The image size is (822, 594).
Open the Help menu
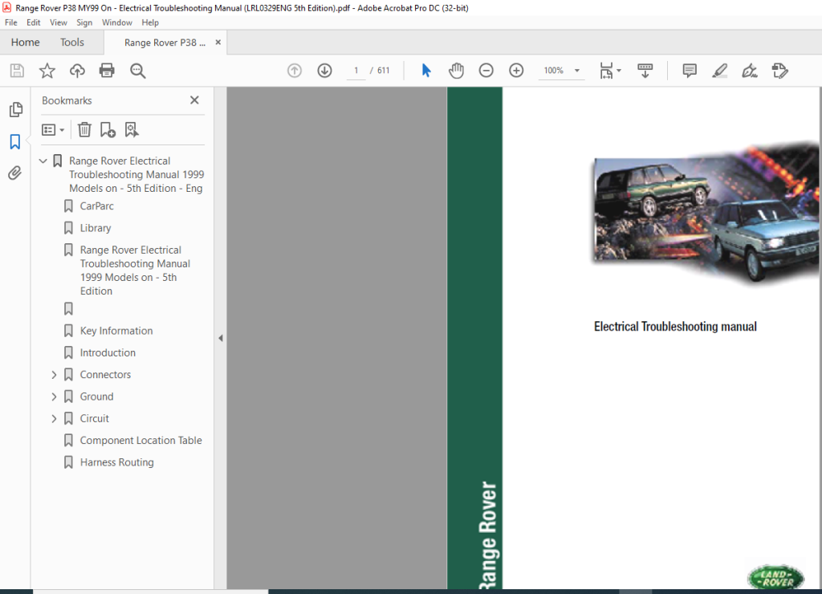tap(150, 22)
